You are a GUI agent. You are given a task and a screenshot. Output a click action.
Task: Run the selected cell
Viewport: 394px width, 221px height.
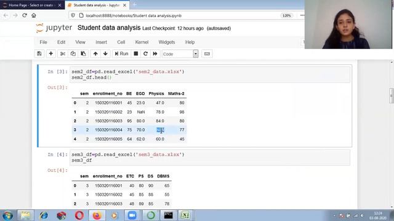[122, 53]
